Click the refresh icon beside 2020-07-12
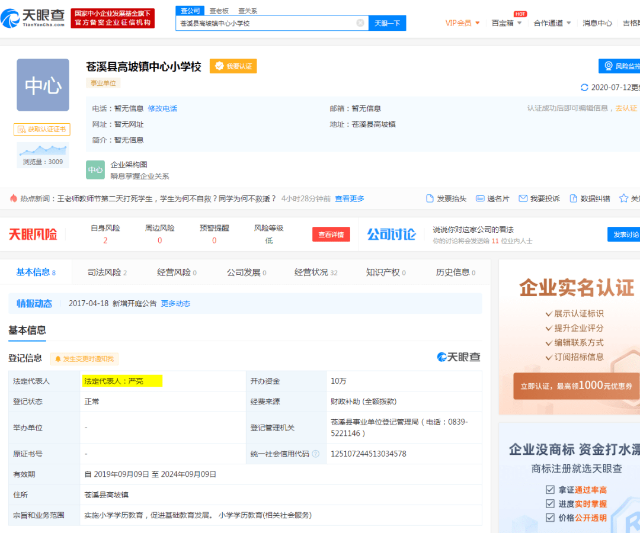This screenshot has width=640, height=533. click(x=585, y=88)
